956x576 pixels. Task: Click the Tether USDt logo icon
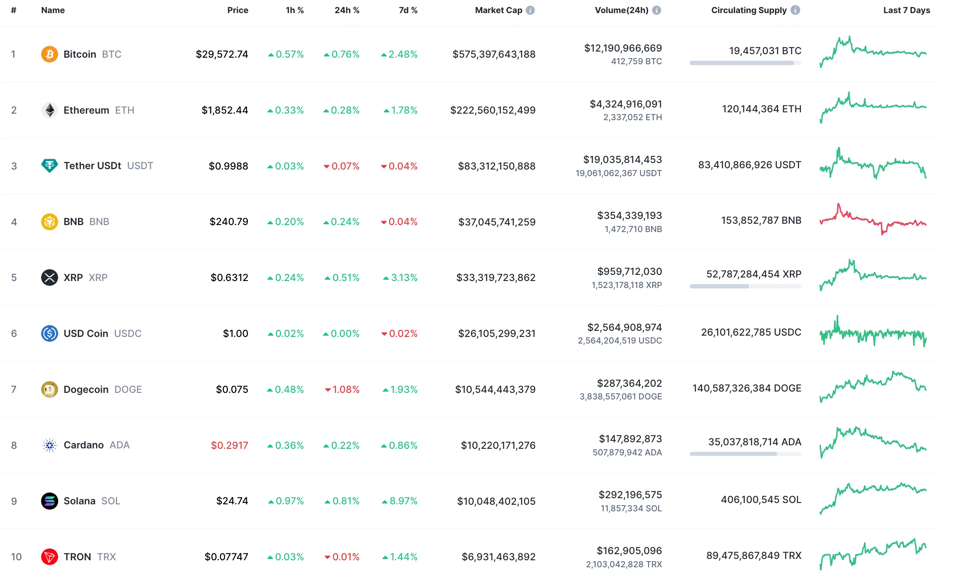[x=50, y=166]
